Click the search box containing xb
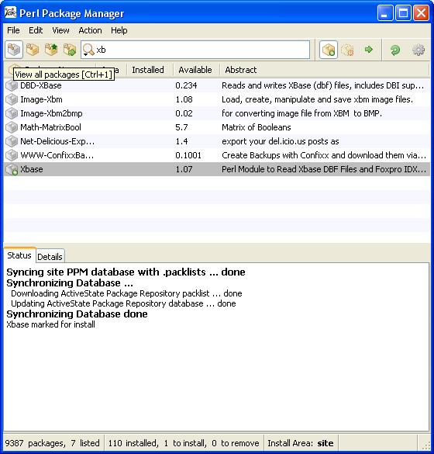Viewport: 434px width, 454px height. click(195, 50)
